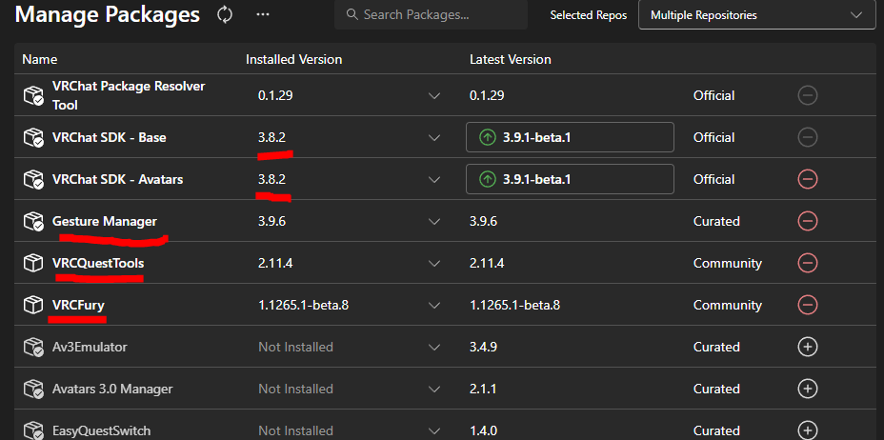
Task: Click the Installed Version column header
Action: [x=293, y=59]
